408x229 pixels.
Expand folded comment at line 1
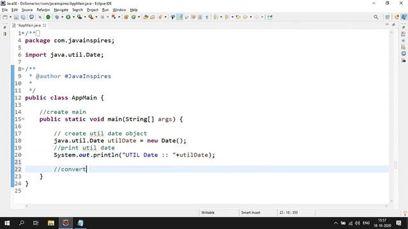(x=23, y=33)
